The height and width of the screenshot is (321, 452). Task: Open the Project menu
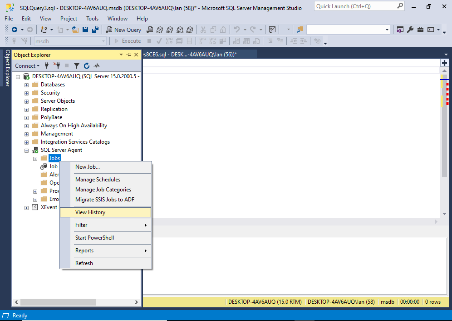69,19
